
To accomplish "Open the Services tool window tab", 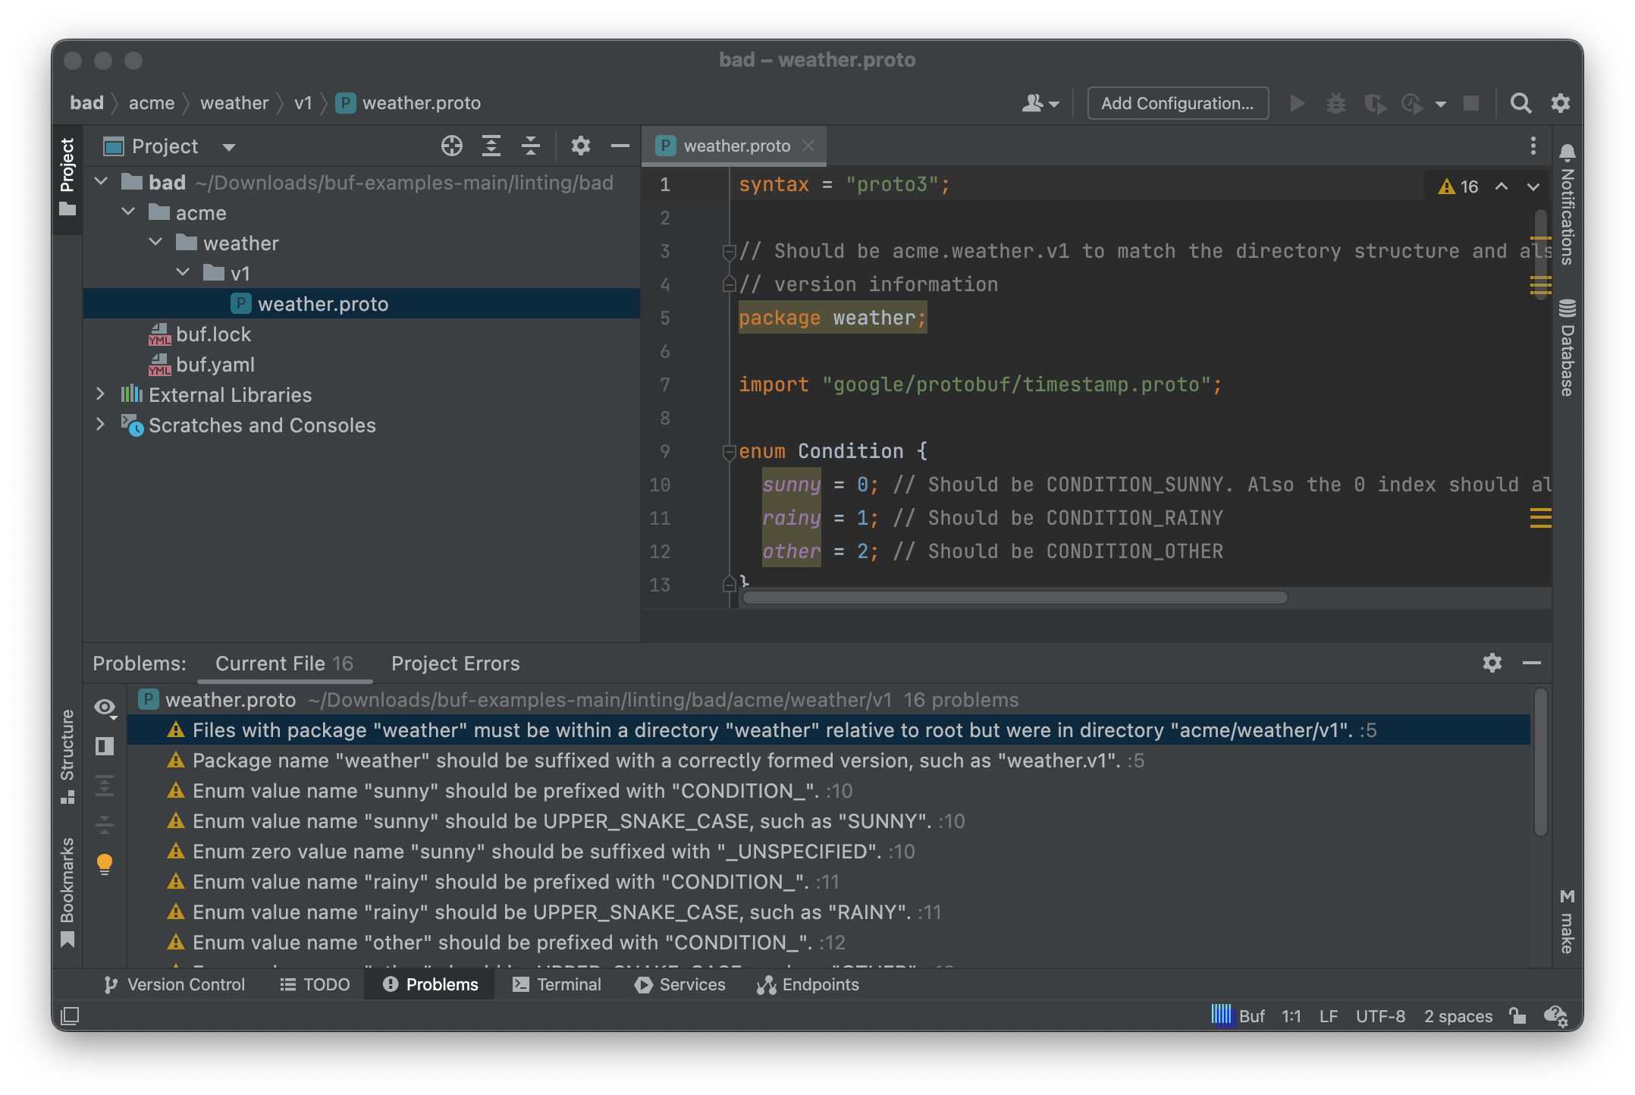I will (x=679, y=984).
